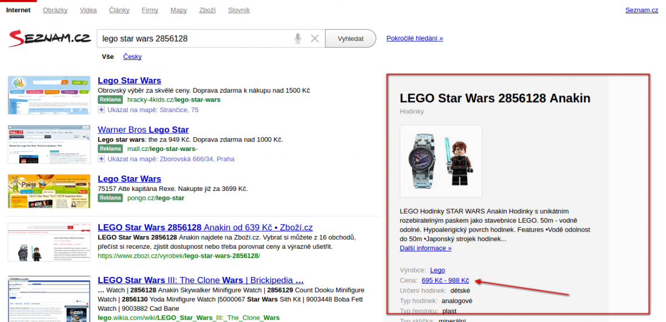666x322 pixels.
Task: Click the Hodinky category label
Action: click(x=412, y=112)
